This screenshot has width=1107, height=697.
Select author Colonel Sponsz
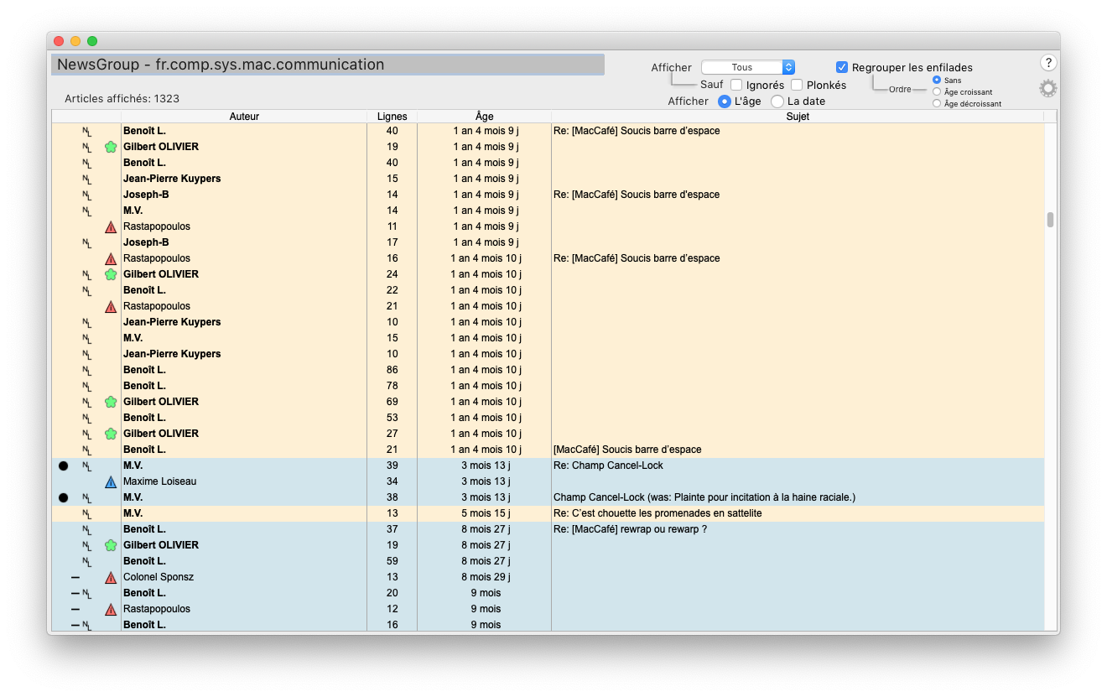coord(159,577)
